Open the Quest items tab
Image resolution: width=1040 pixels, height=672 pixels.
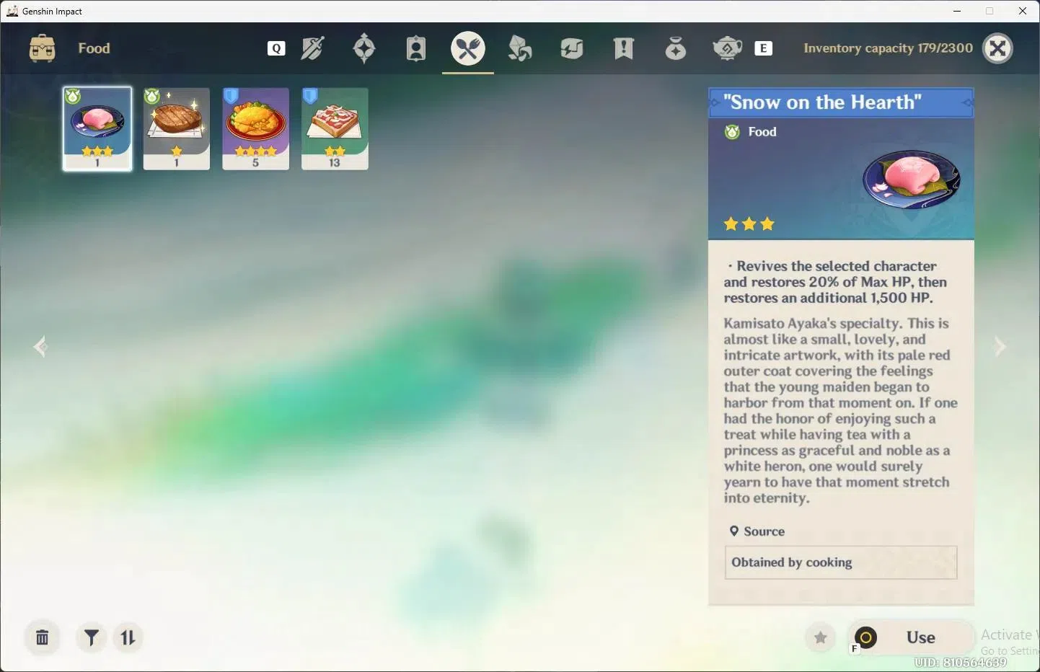[x=624, y=48]
